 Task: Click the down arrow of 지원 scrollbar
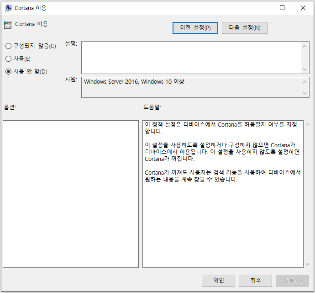tap(305, 93)
